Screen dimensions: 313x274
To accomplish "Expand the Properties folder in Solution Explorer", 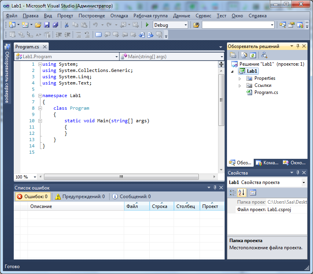I will [240, 79].
